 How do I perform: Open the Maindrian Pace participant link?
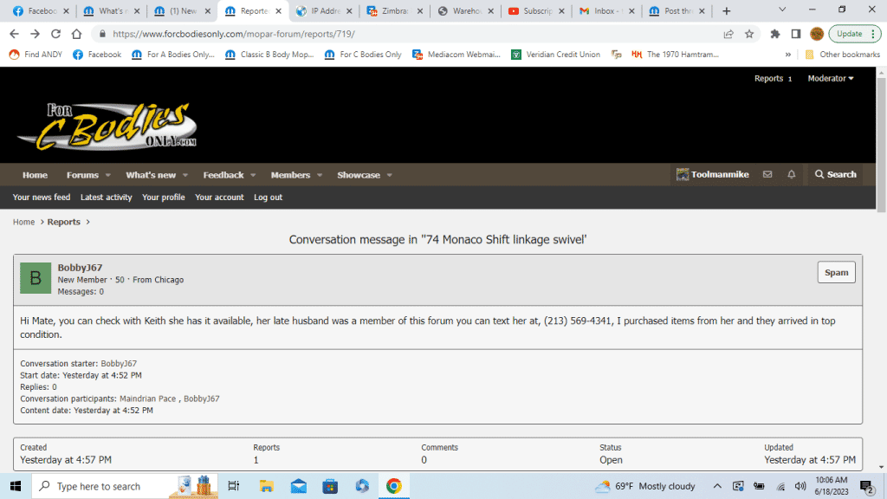(148, 399)
